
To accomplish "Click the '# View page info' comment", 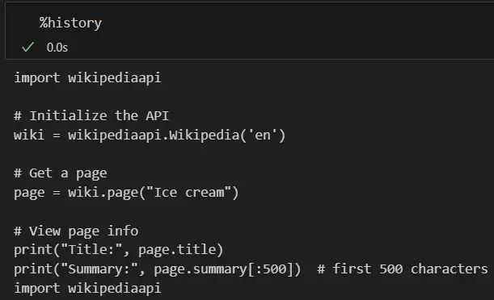I will pos(76,231).
